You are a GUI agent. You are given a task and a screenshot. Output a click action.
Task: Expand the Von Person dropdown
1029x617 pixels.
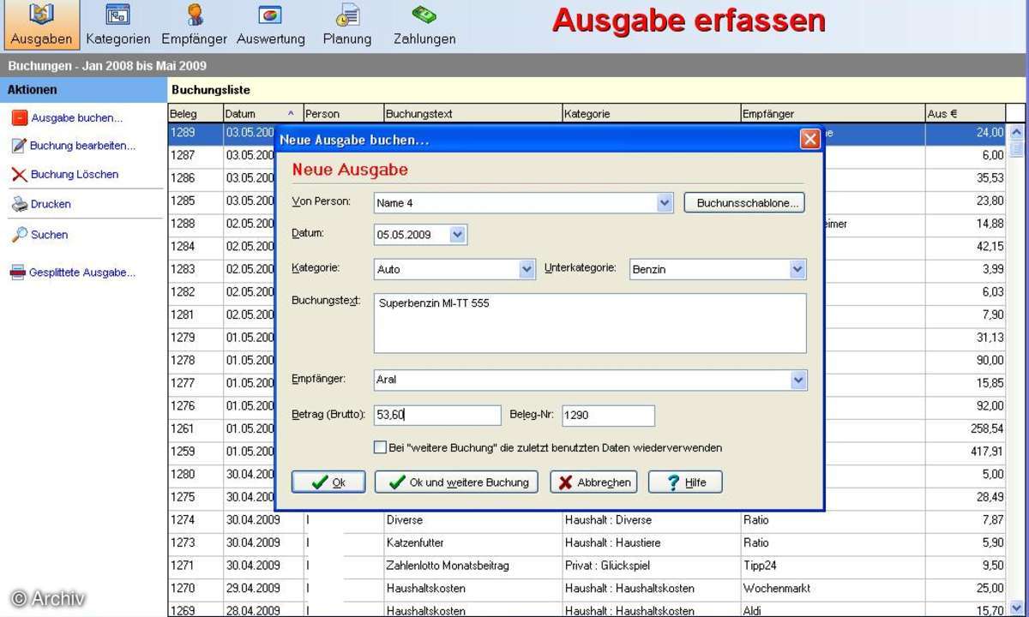point(665,203)
